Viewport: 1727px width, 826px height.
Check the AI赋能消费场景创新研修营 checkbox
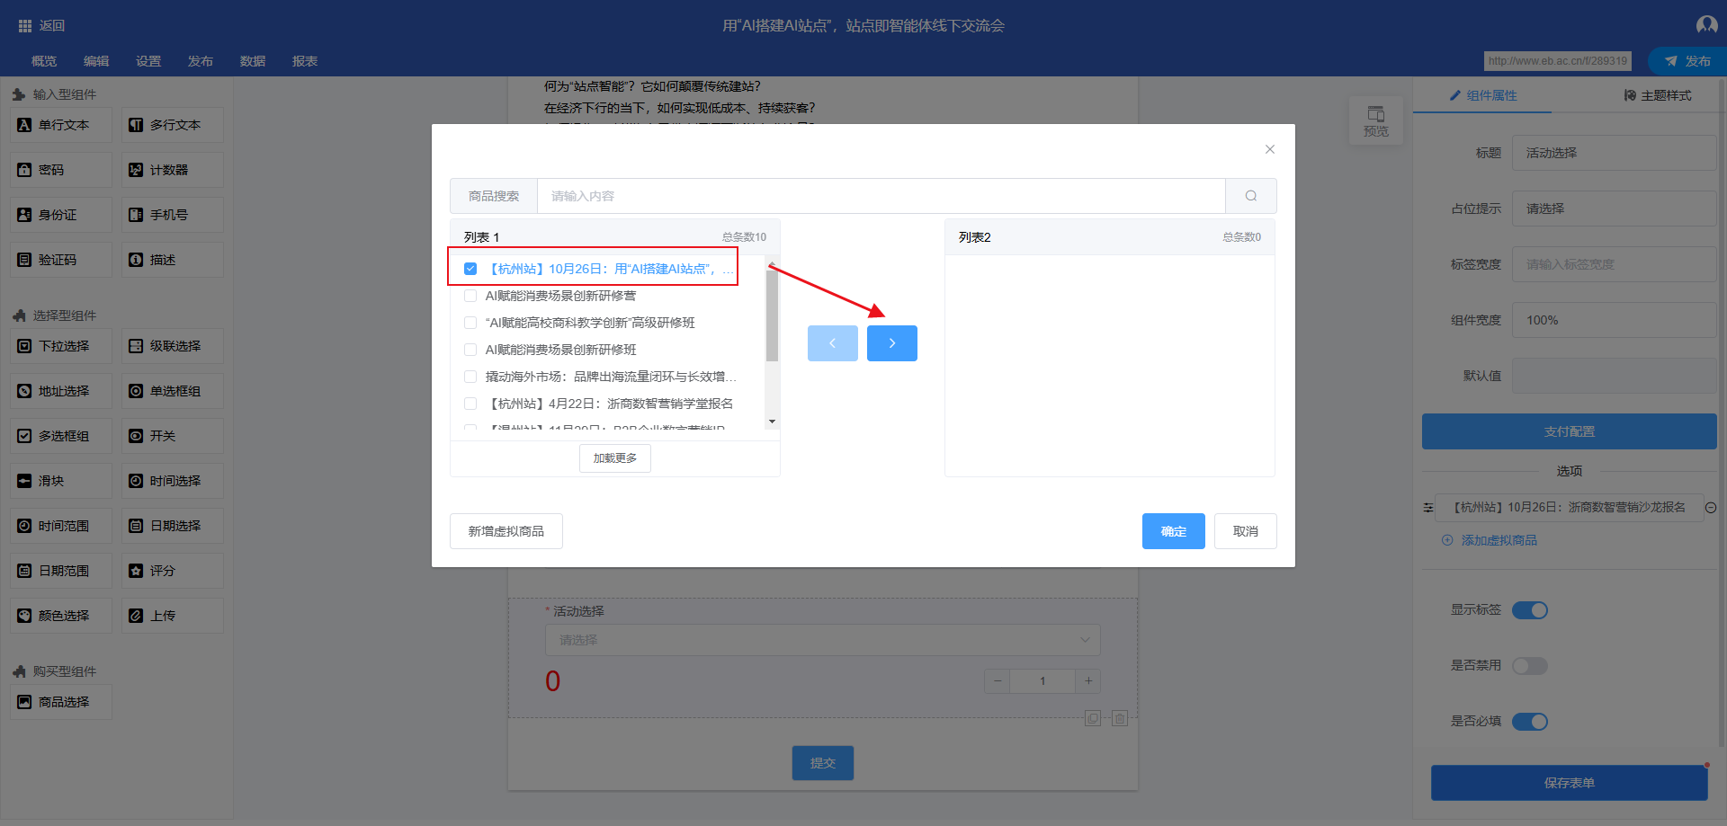click(x=470, y=296)
